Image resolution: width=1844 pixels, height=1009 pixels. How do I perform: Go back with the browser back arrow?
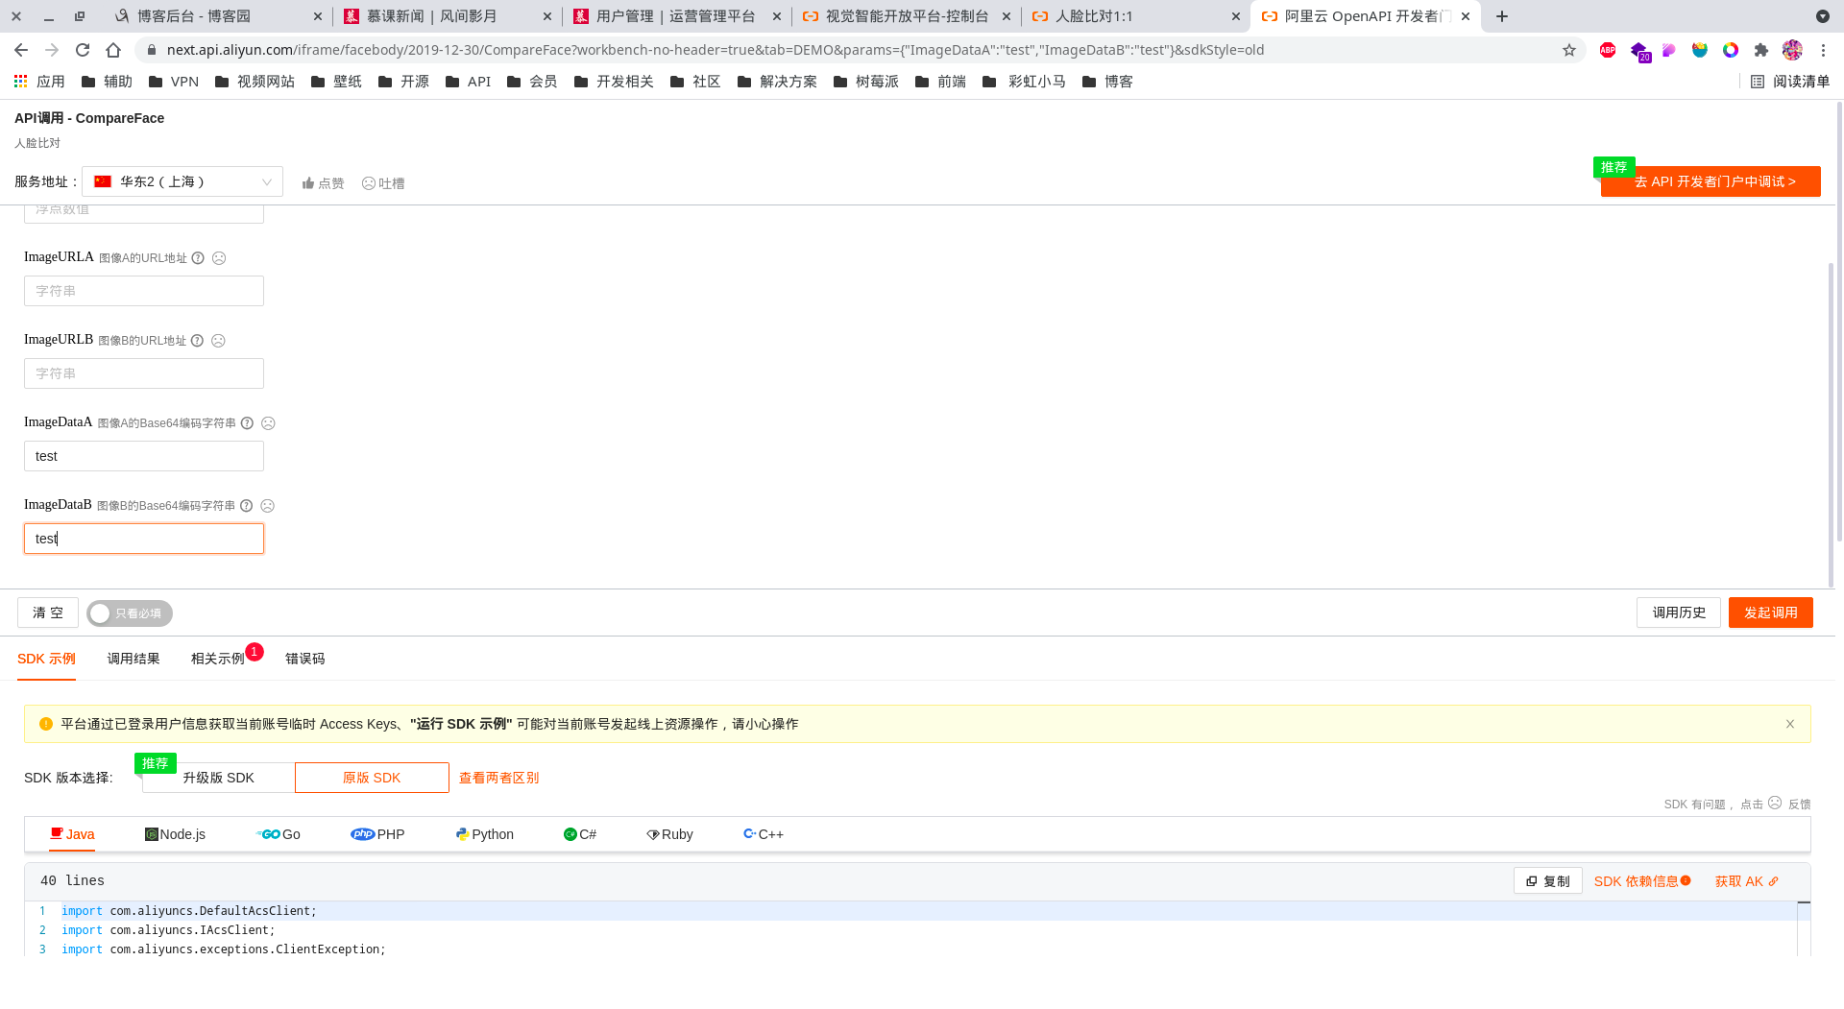click(x=21, y=50)
